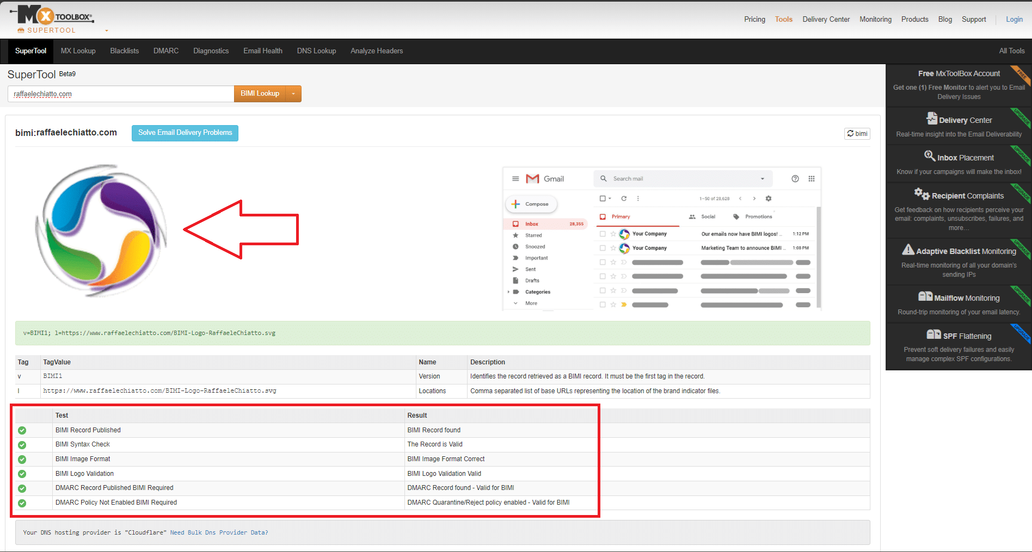Open All Tools in the navigation bar

coord(1012,51)
